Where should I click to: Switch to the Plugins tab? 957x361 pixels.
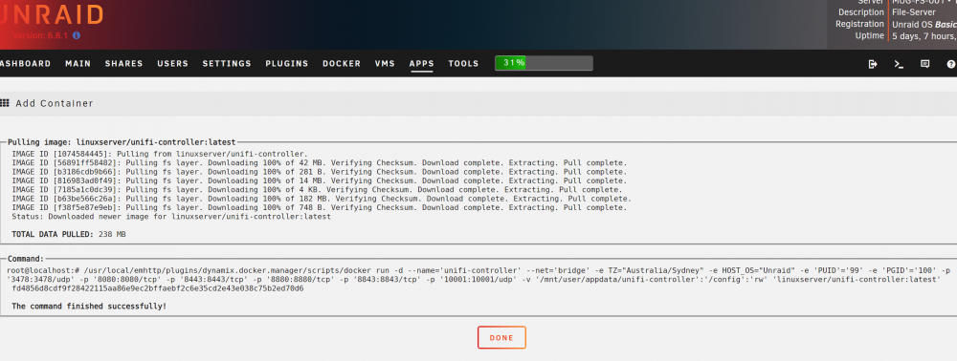coord(287,63)
